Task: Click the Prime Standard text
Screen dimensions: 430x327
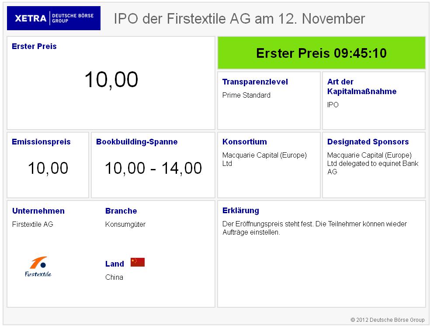Action: [246, 95]
